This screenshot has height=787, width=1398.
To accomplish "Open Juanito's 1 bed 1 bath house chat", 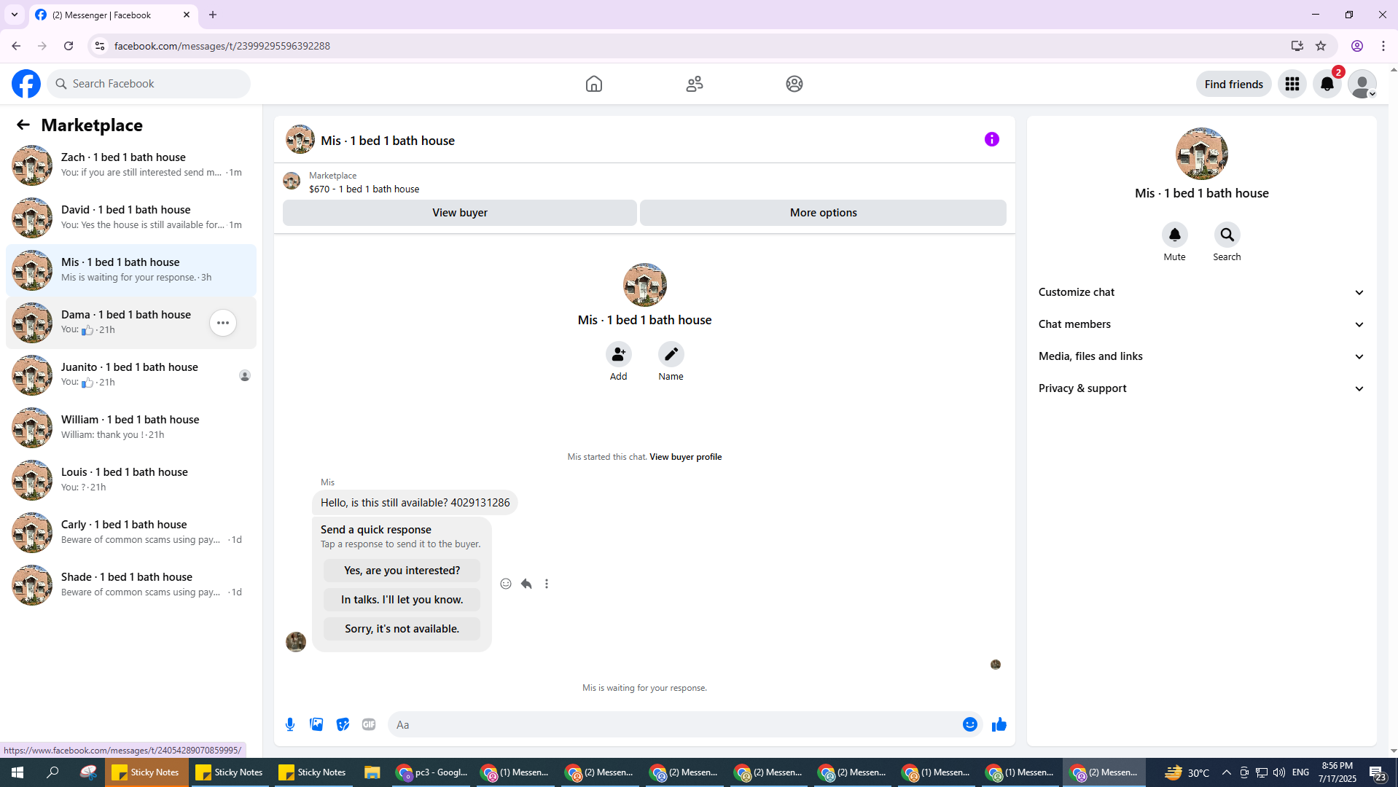I will pos(131,375).
